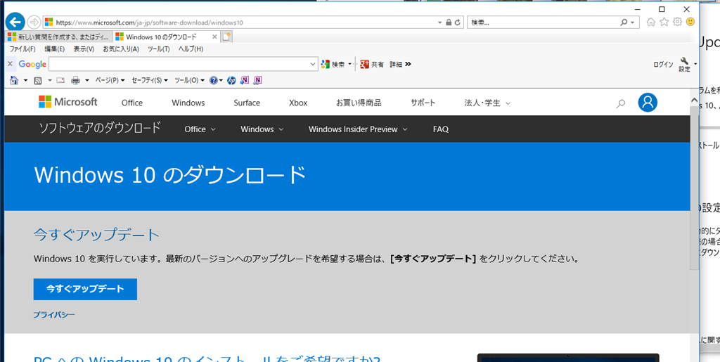Viewport: 720px width, 362px height.
Task: Click the blue Help question mark icon
Action: click(x=214, y=80)
